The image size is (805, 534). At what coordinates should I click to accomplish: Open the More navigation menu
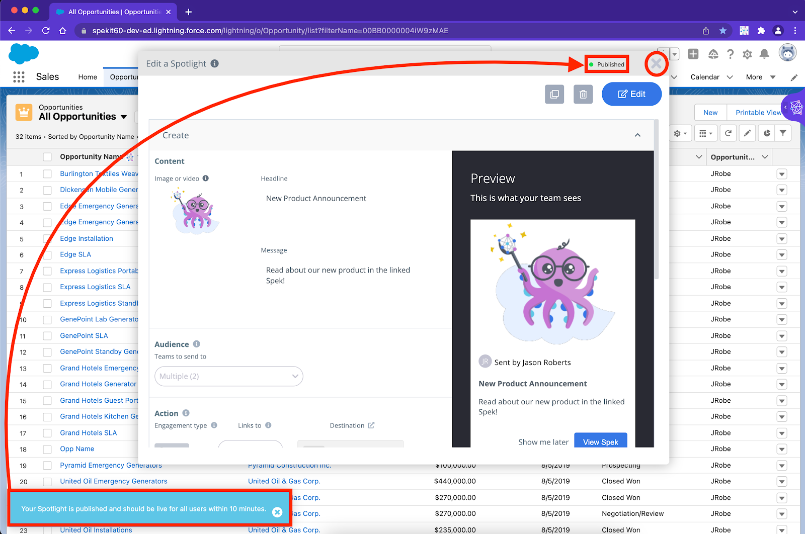click(x=760, y=77)
